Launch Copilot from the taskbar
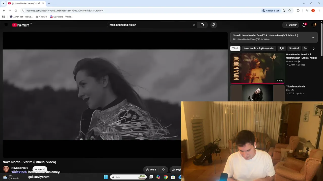 tap(158, 177)
